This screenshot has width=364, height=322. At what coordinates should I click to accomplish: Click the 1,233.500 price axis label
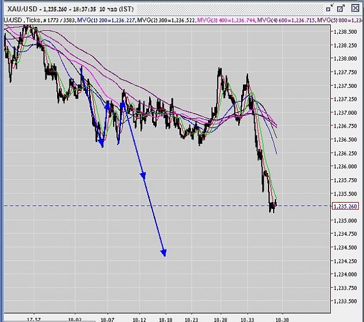pyautogui.click(x=345, y=302)
